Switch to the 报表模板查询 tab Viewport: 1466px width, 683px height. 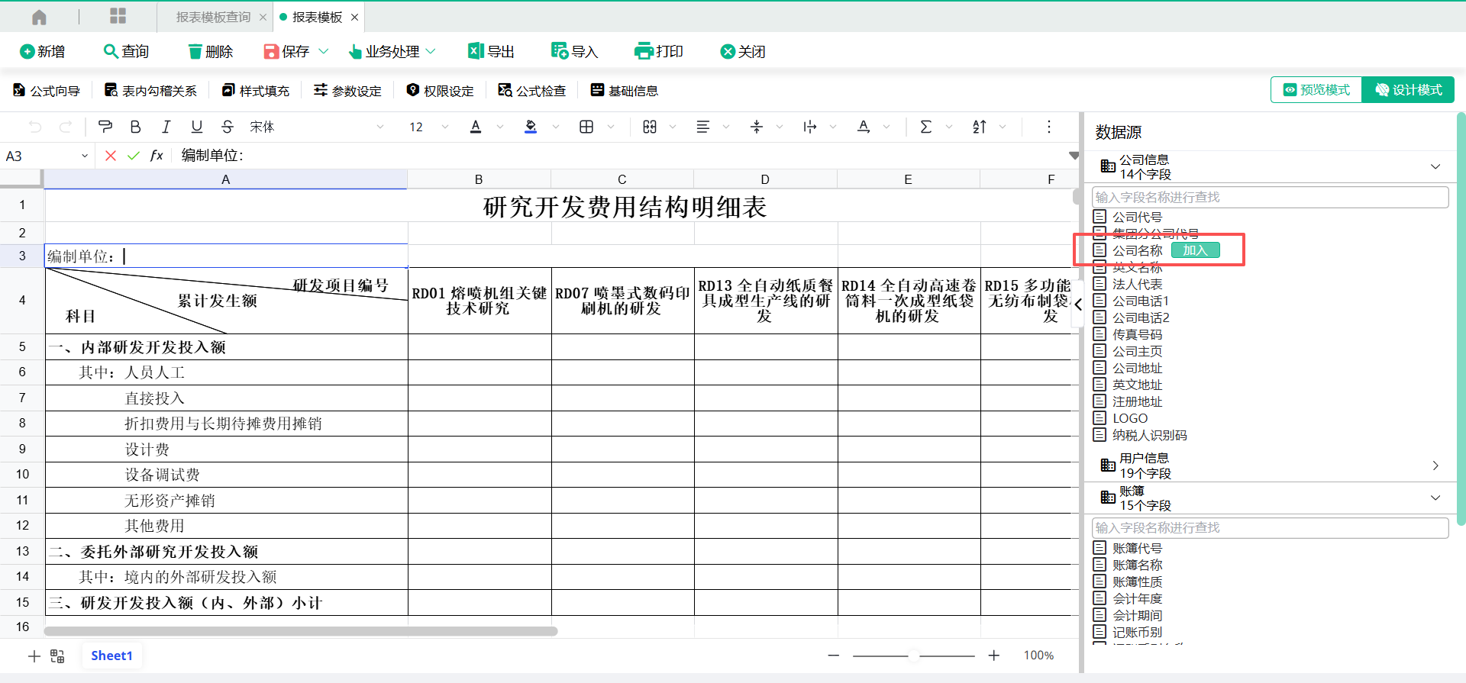213,17
